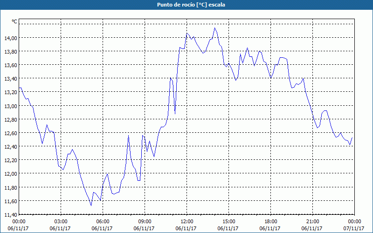The height and width of the screenshot is (233, 373).
Task: Click the 18:00 time axis label
Action: pos(271,222)
